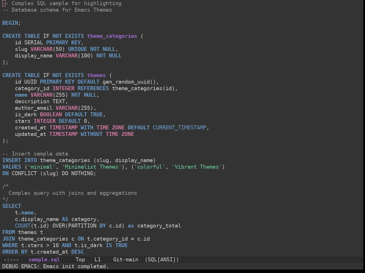Image resolution: width=365 pixels, height=273 pixels.
Task: Click VARCHAR(100) on the display_name line
Action: 74,55
